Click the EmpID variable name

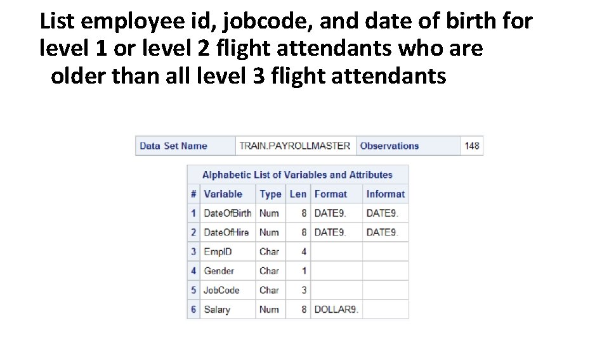click(218, 251)
